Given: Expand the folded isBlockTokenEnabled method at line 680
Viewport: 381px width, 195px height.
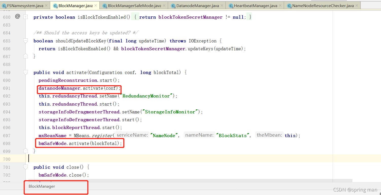Looking at the screenshot, I should (25, 17).
